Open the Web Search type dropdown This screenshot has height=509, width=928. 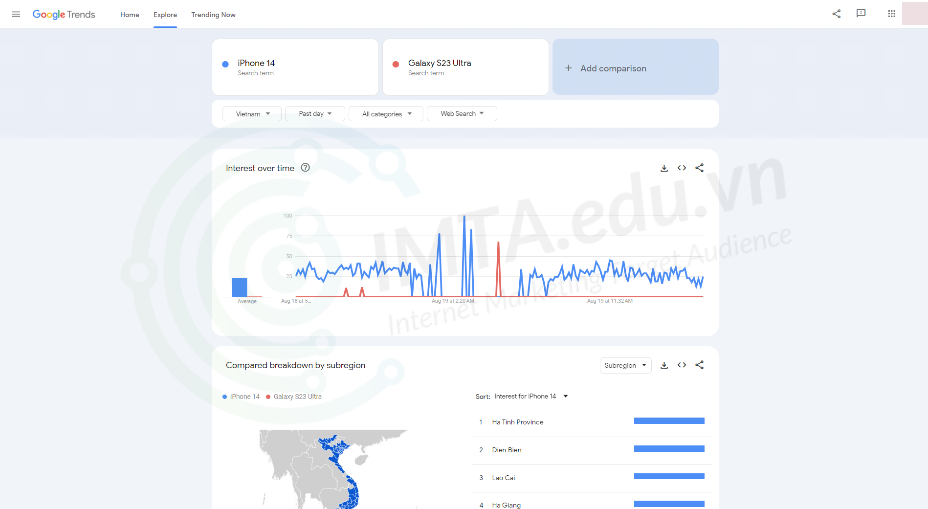pyautogui.click(x=462, y=114)
